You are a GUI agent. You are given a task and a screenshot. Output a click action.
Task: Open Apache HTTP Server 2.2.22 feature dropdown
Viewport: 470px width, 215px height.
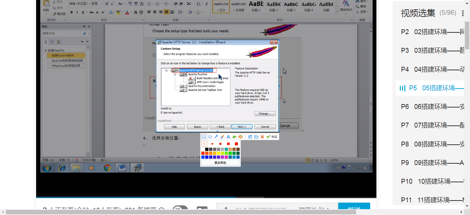pyautogui.click(x=175, y=70)
